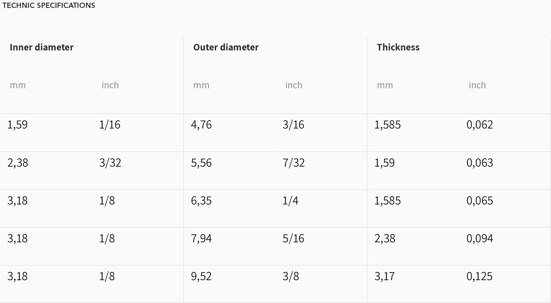Select the 7/32 outer diameter cell
The image size is (551, 303).
tap(294, 163)
